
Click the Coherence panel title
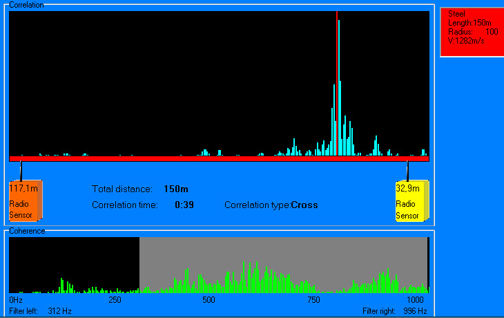pos(27,231)
